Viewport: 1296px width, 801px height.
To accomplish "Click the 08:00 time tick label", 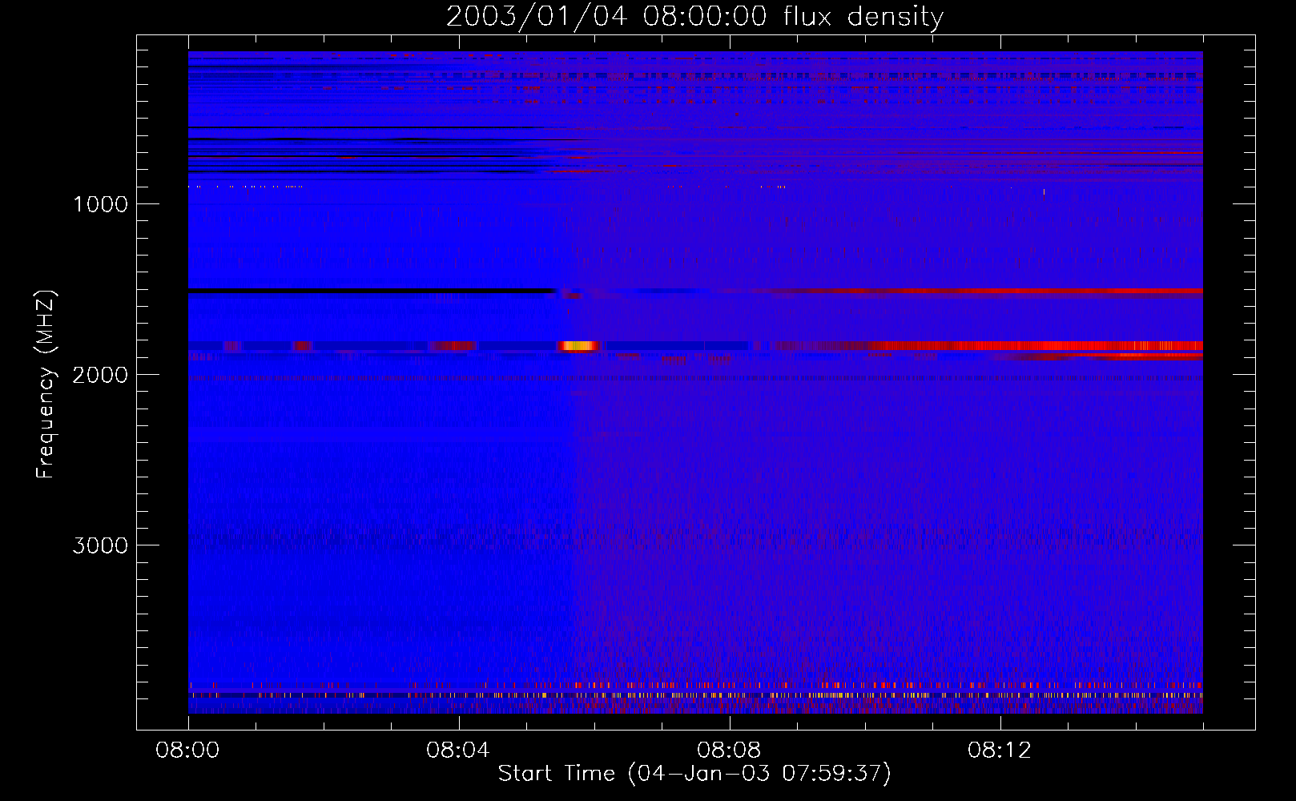I will (187, 751).
